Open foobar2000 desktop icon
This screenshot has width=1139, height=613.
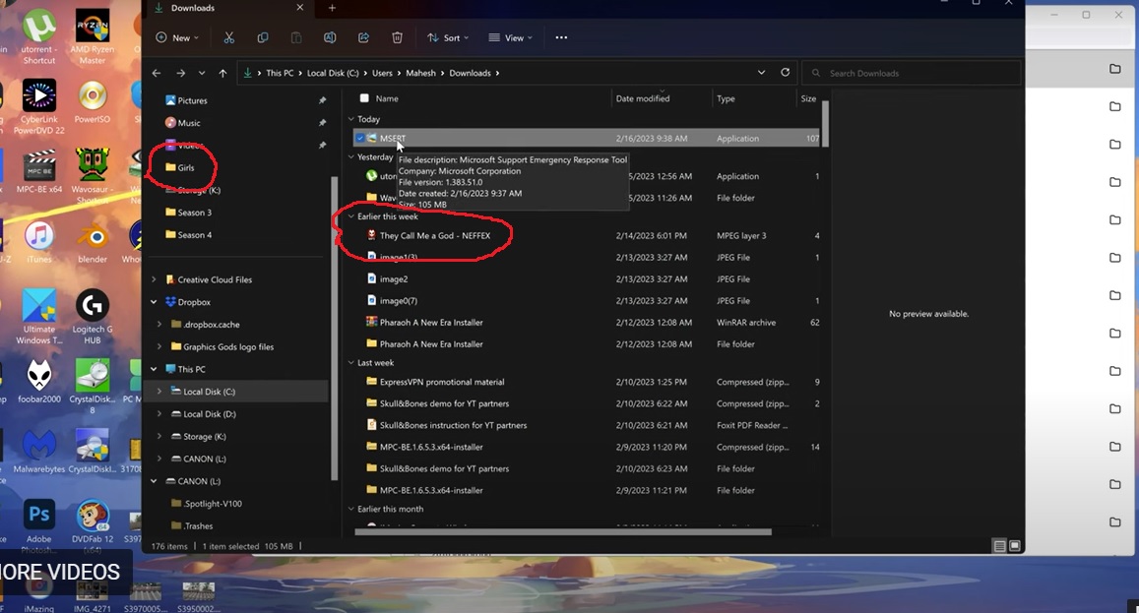pyautogui.click(x=39, y=381)
